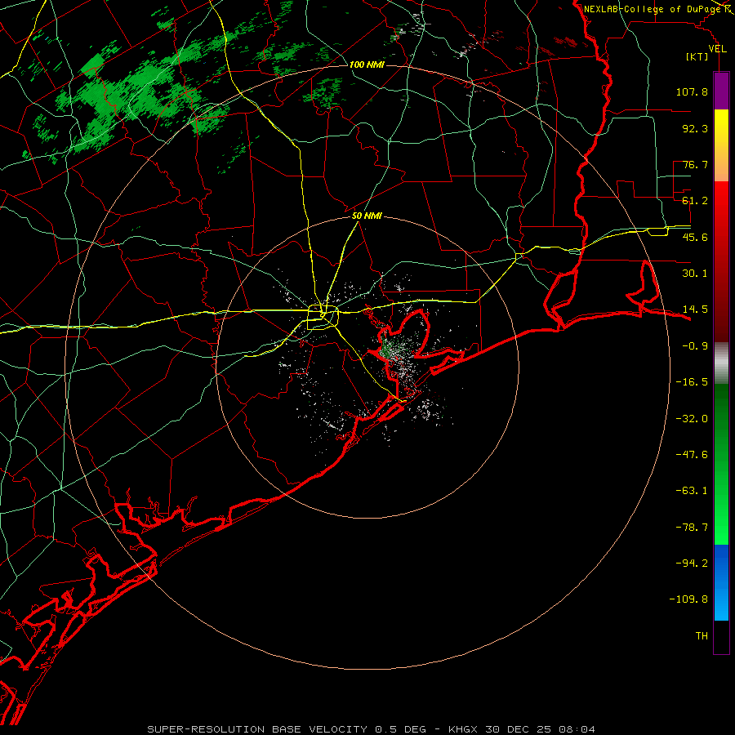Select the 14.5 scale value
735x735 pixels.
click(695, 310)
